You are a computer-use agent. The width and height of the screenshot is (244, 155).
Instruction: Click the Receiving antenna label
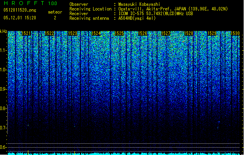click(89, 18)
